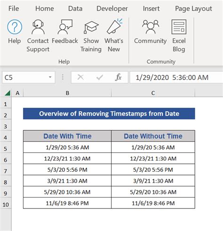Screen dimensions: 223x231
Task: Open the File tab
Action: (x=14, y=8)
